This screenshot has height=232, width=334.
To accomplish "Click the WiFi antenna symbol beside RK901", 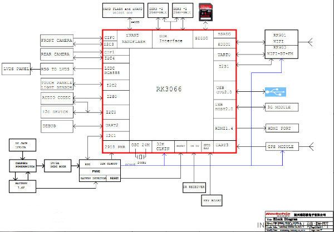I will pyautogui.click(x=310, y=42).
